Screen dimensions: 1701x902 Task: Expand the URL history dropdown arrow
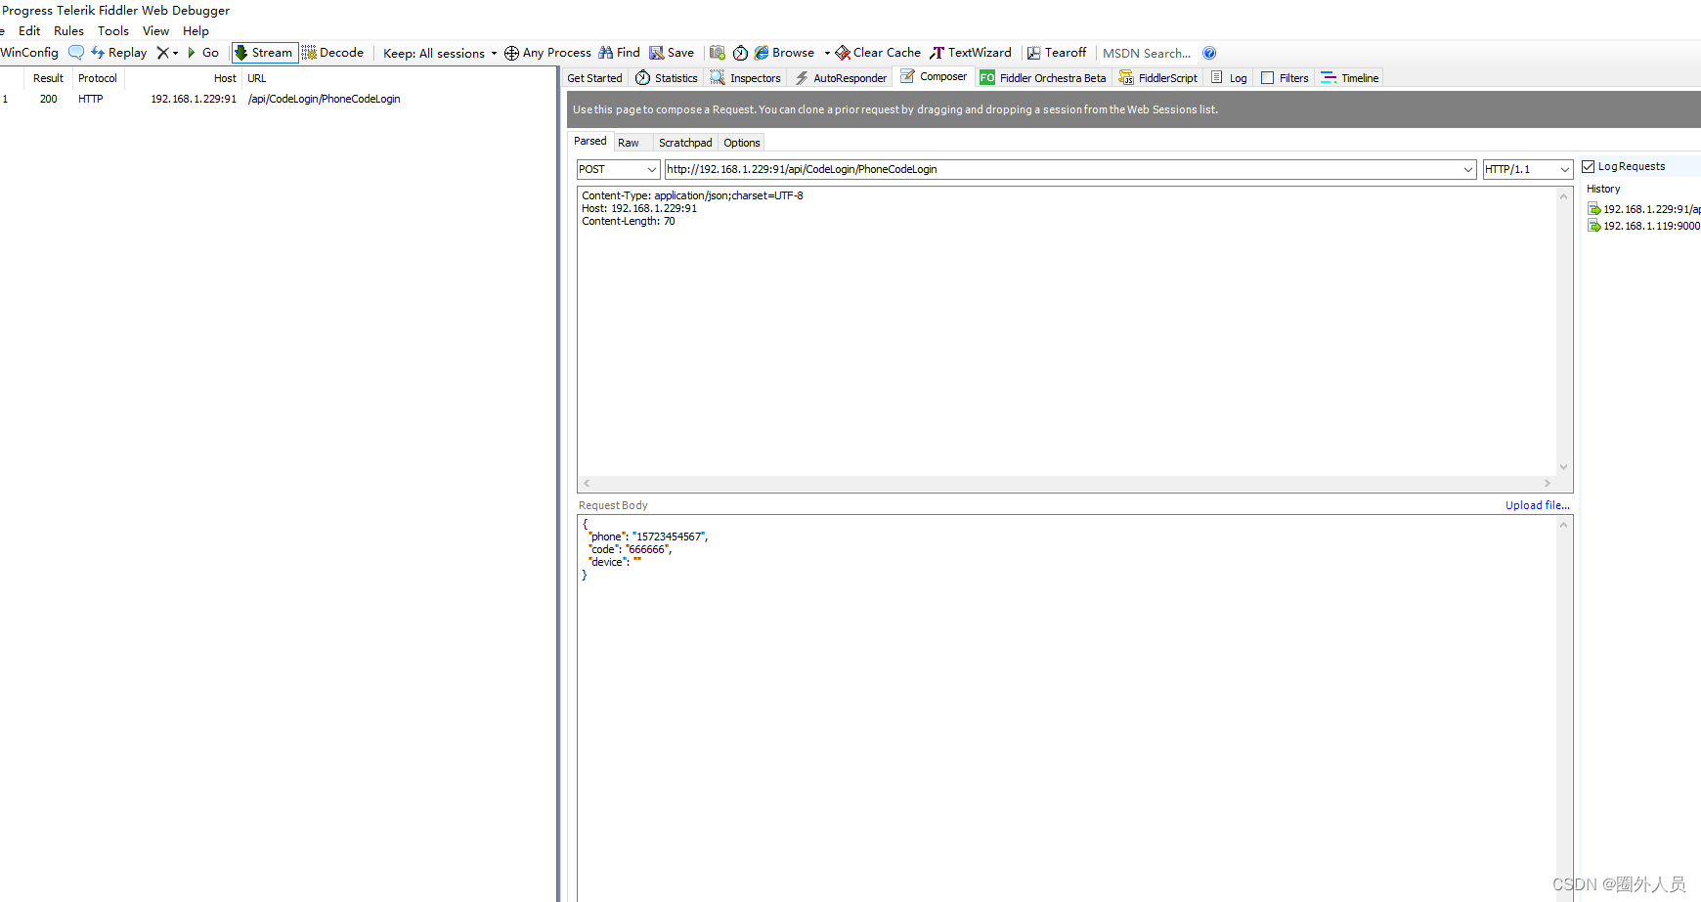tap(1468, 169)
